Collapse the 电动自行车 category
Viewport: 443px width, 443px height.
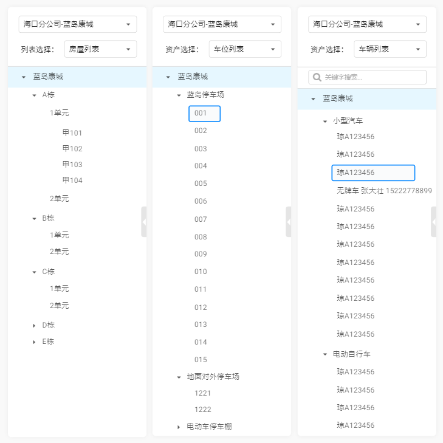click(x=325, y=354)
